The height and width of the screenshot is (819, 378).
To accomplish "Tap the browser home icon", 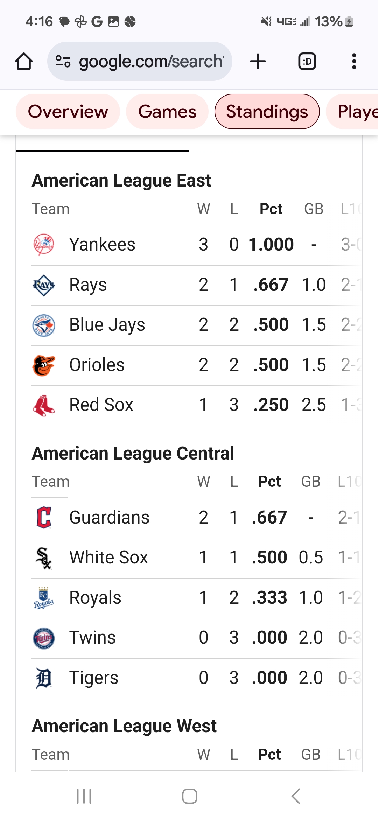I will pyautogui.click(x=24, y=62).
